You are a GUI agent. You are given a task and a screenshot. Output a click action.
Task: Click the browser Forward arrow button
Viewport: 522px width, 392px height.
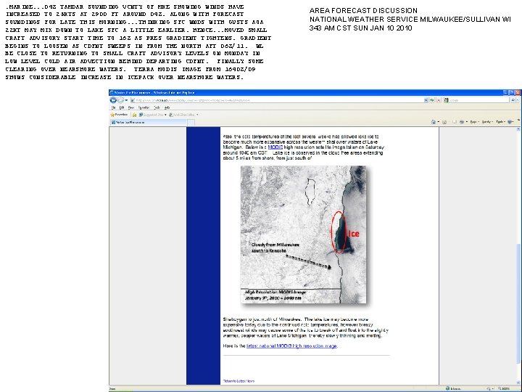tap(120, 100)
